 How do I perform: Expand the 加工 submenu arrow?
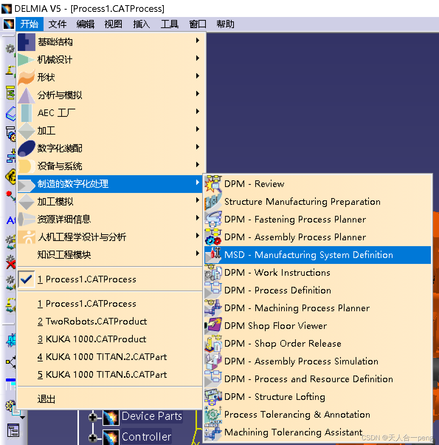[198, 129]
